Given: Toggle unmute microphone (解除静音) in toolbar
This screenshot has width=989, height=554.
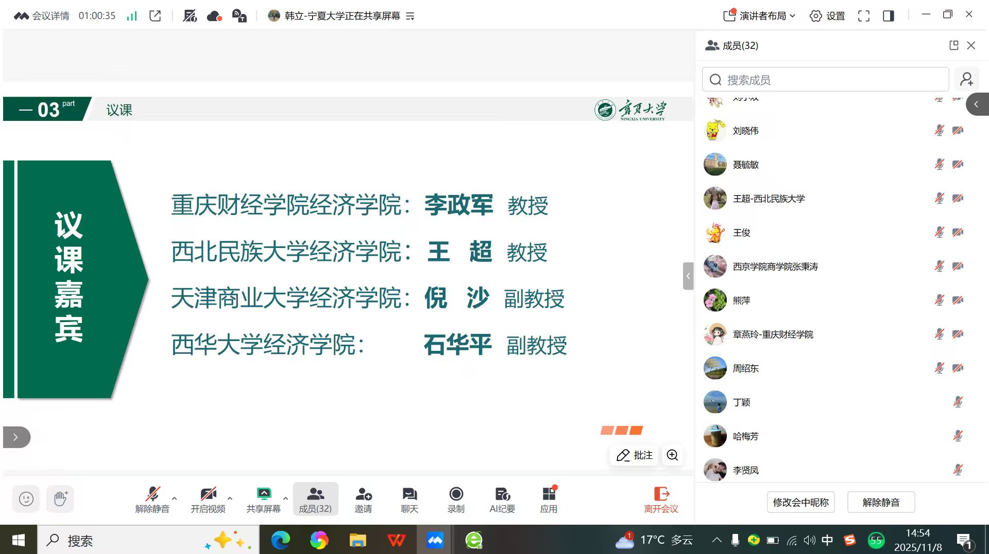Looking at the screenshot, I should point(152,499).
